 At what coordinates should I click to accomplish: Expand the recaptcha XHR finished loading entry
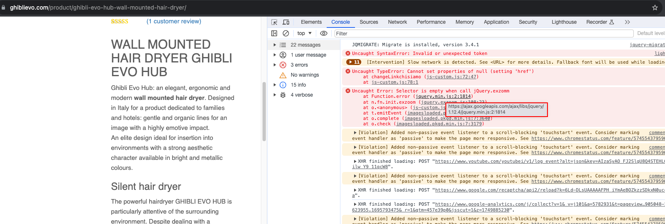coord(355,190)
